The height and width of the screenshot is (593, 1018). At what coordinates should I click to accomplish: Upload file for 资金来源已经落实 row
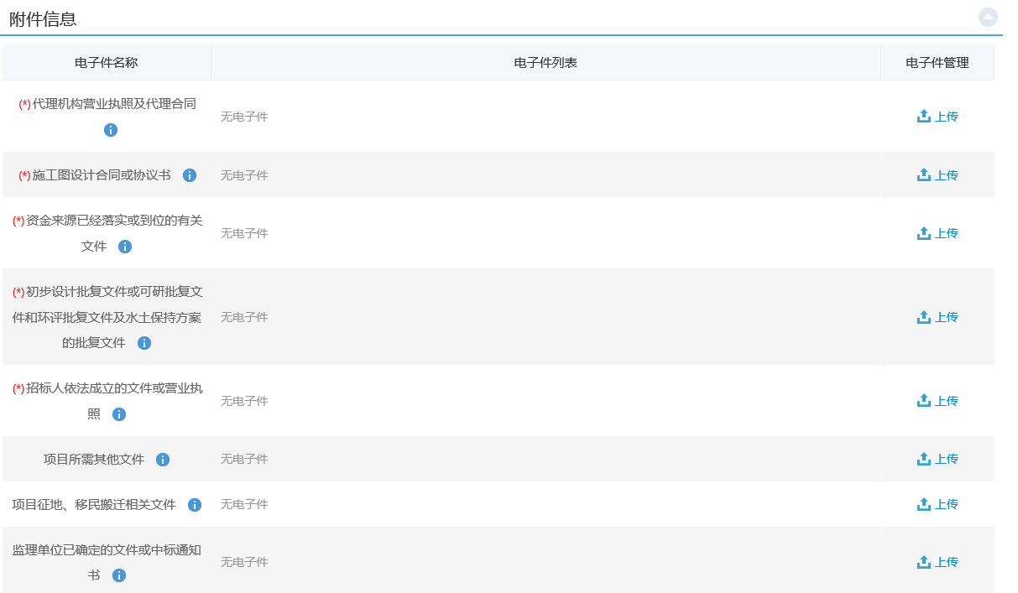click(937, 233)
